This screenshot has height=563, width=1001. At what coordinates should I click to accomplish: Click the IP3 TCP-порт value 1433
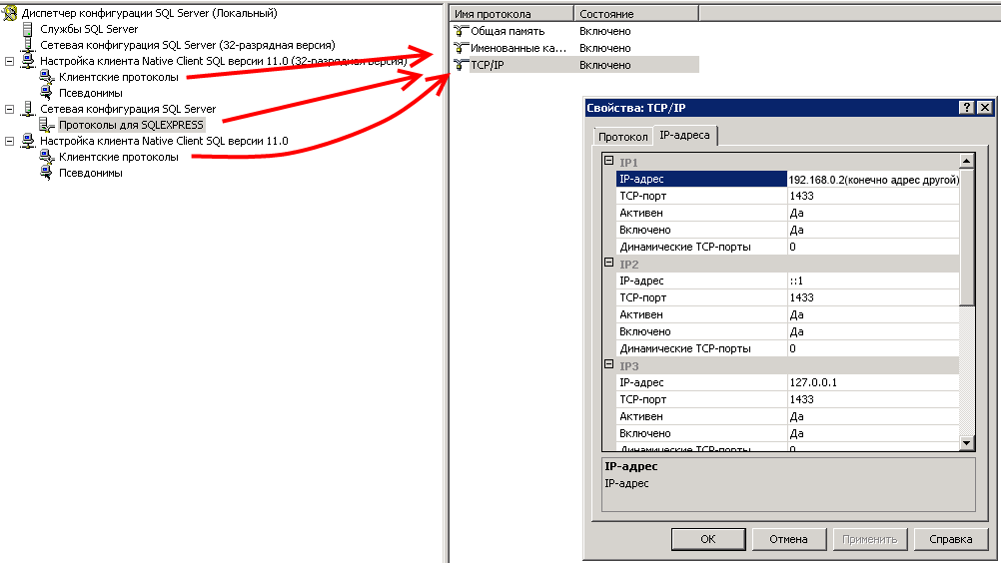[873, 399]
